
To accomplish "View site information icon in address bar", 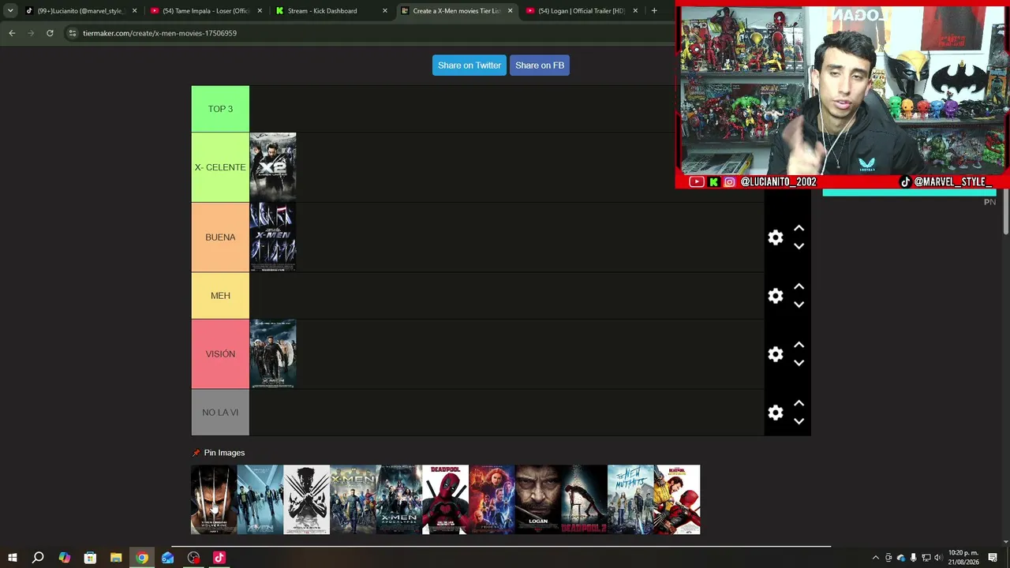I will (x=73, y=33).
